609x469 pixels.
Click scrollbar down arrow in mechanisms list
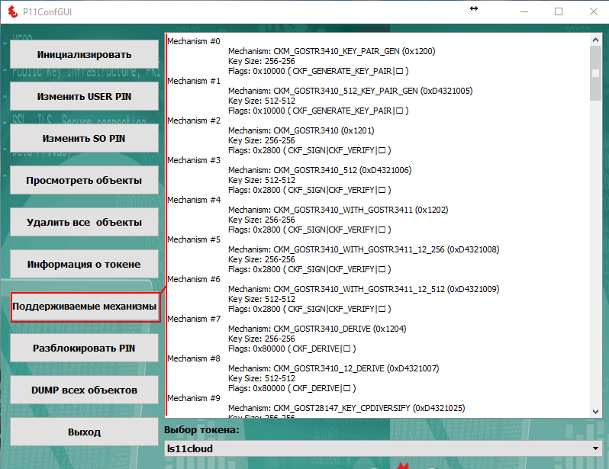click(595, 412)
